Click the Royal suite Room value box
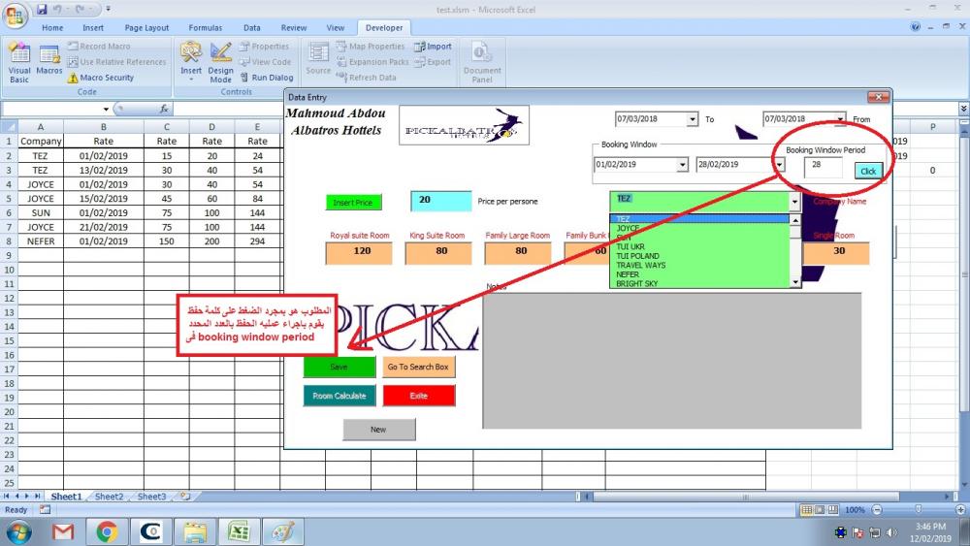970x546 pixels. (359, 253)
